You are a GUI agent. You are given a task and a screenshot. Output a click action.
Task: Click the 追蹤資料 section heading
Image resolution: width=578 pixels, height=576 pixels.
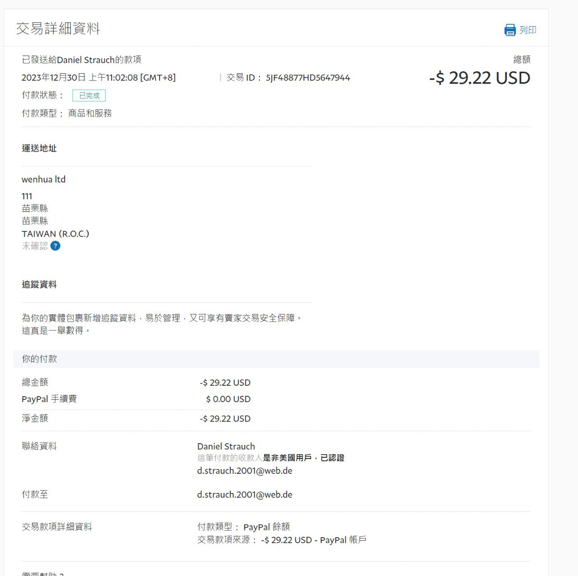coord(39,285)
